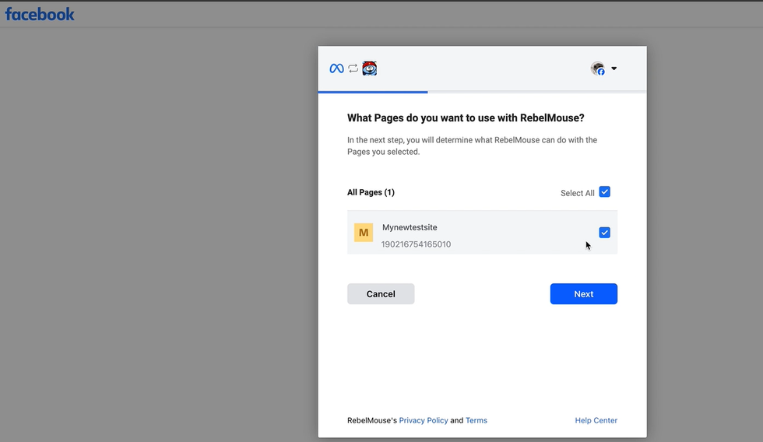
Task: Click the dialog title about RebelMouse Pages
Action: pos(465,118)
